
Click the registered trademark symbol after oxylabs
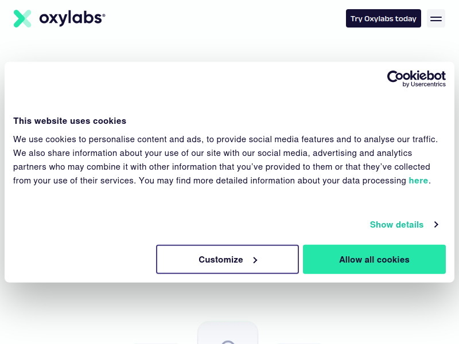[104, 15]
